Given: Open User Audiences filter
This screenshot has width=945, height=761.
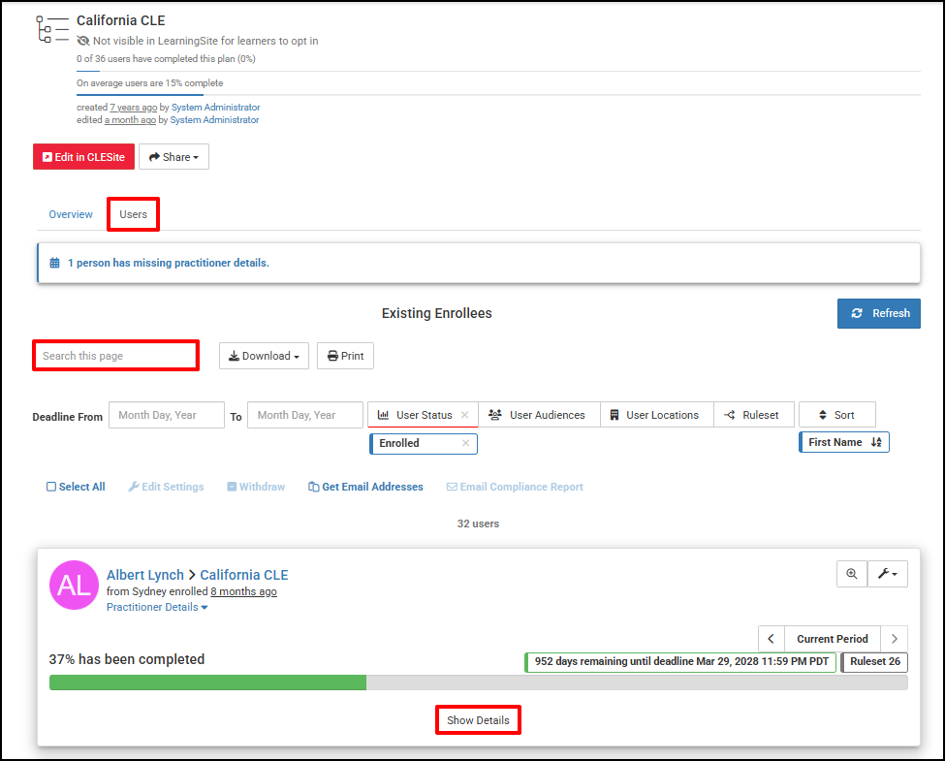Looking at the screenshot, I should [x=540, y=415].
